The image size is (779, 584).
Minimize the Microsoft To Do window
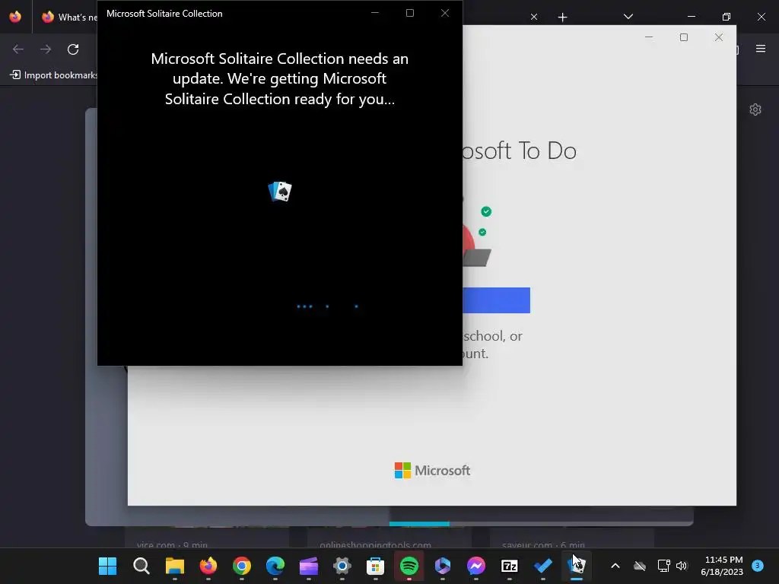tap(649, 37)
